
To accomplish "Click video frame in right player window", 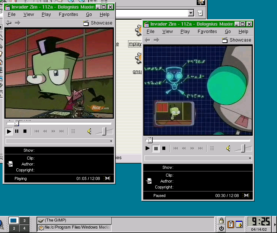I will coord(198,91).
